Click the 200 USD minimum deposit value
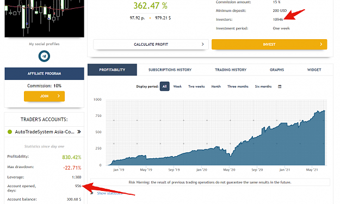Image resolution: width=340 pixels, height=204 pixels. (x=280, y=10)
